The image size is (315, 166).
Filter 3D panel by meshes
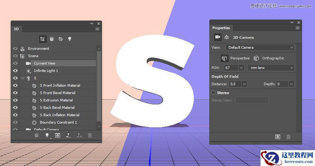52,39
